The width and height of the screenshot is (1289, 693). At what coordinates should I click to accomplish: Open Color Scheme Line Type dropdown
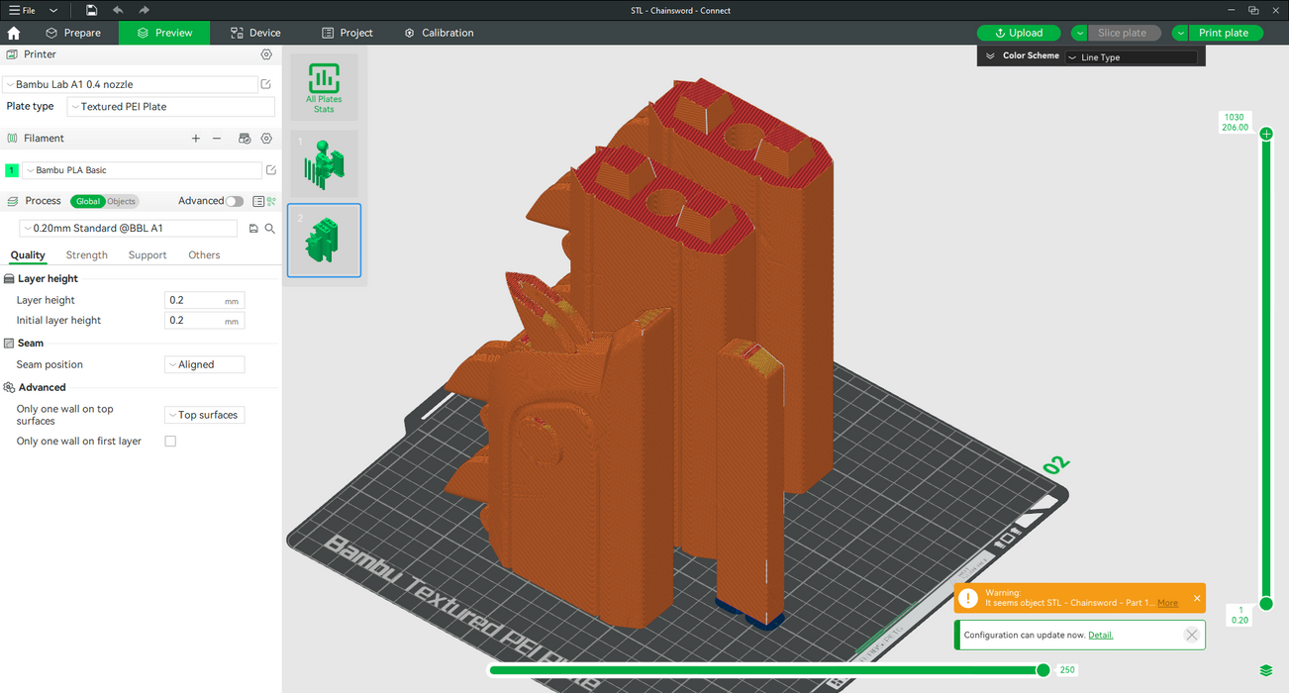click(1131, 57)
